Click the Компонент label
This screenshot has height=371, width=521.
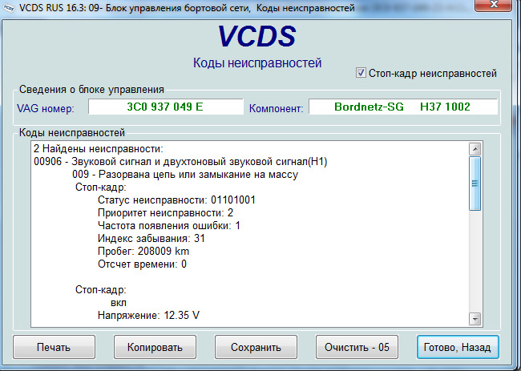(x=276, y=108)
